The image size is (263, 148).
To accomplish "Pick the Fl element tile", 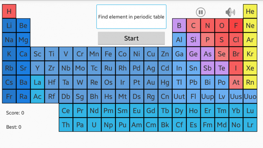I will point(193,96).
